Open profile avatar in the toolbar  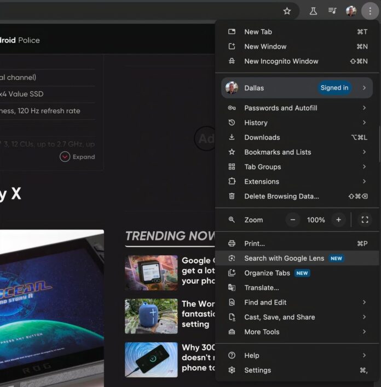pos(351,11)
